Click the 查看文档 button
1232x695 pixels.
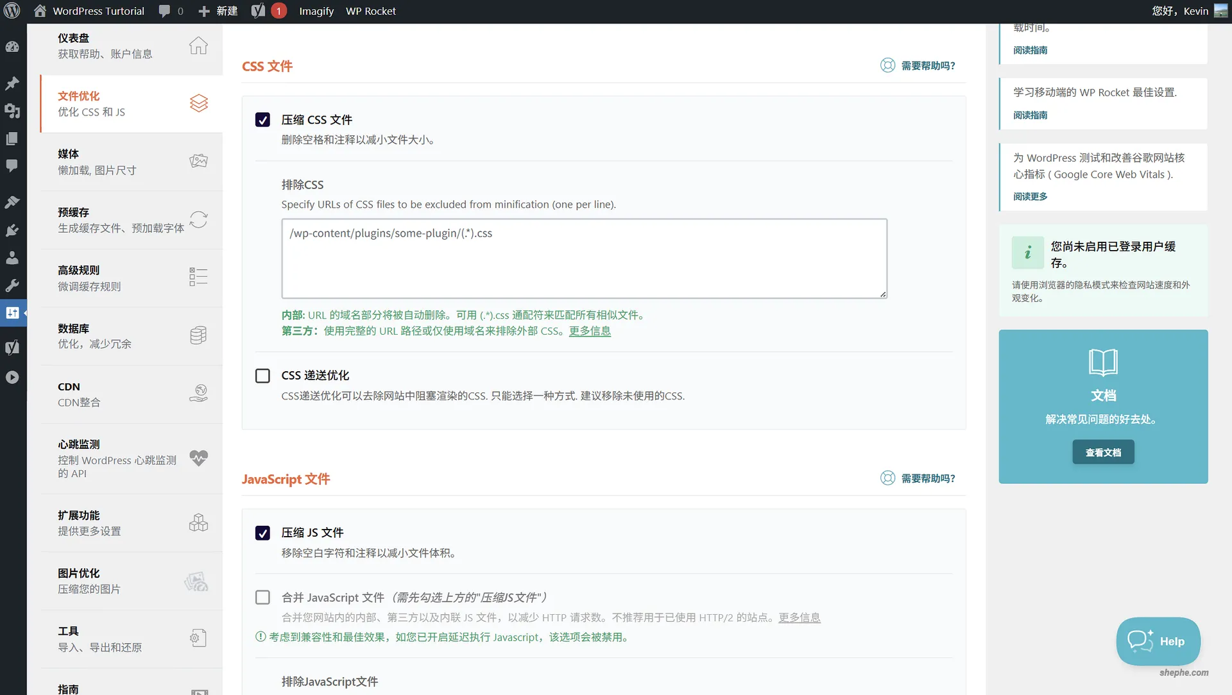click(1102, 451)
